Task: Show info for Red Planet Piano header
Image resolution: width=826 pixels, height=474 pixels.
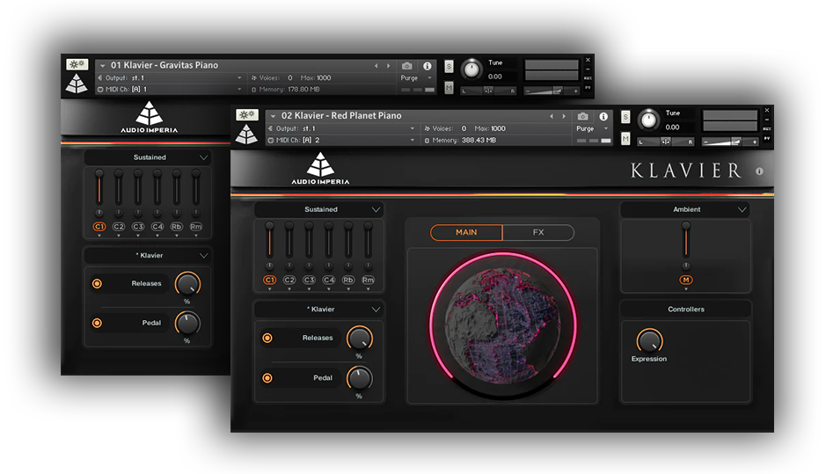Action: [603, 116]
